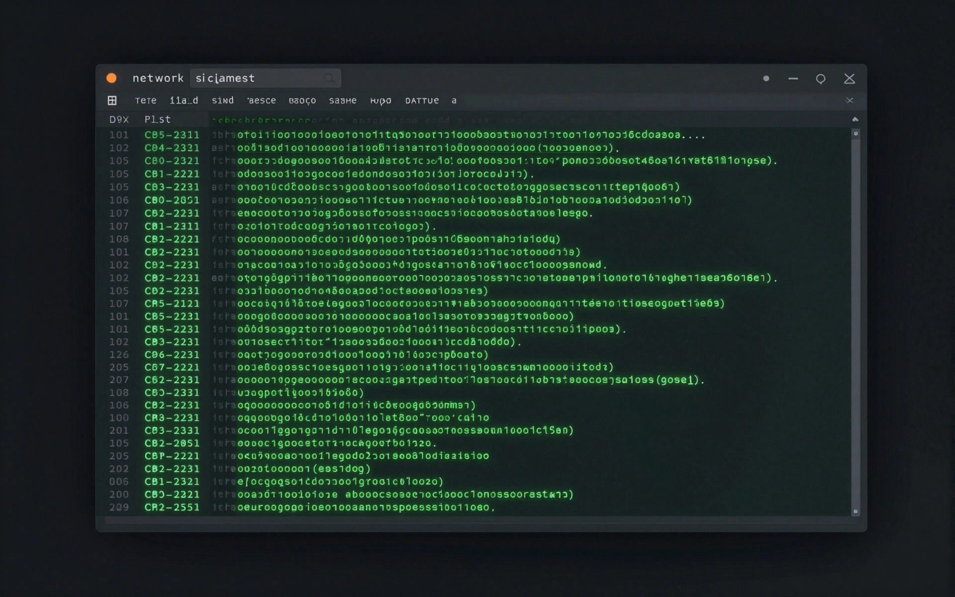The width and height of the screenshot is (955, 597).
Task: Click the orange dot window icon
Action: point(111,78)
